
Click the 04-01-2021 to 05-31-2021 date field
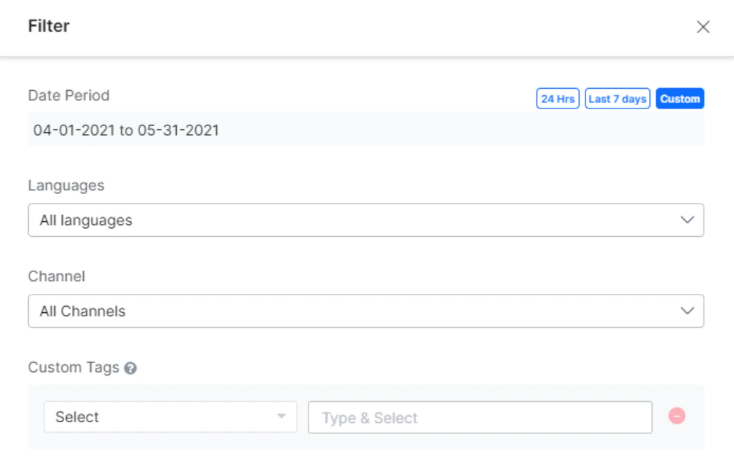(x=211, y=127)
